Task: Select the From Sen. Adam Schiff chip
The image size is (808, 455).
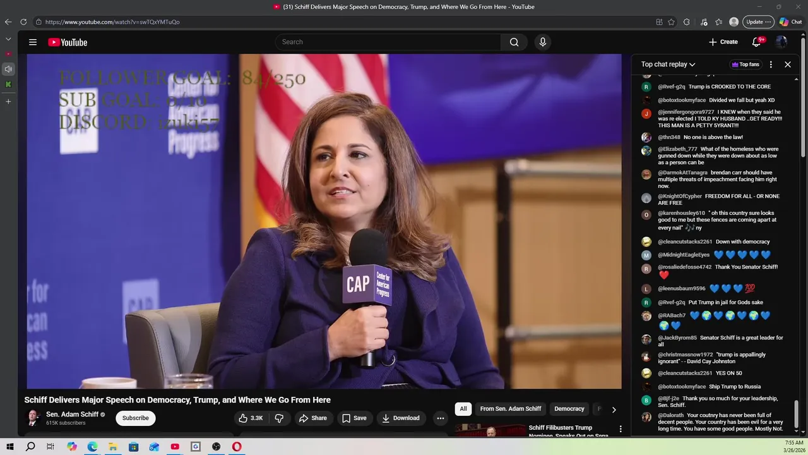Action: click(511, 409)
